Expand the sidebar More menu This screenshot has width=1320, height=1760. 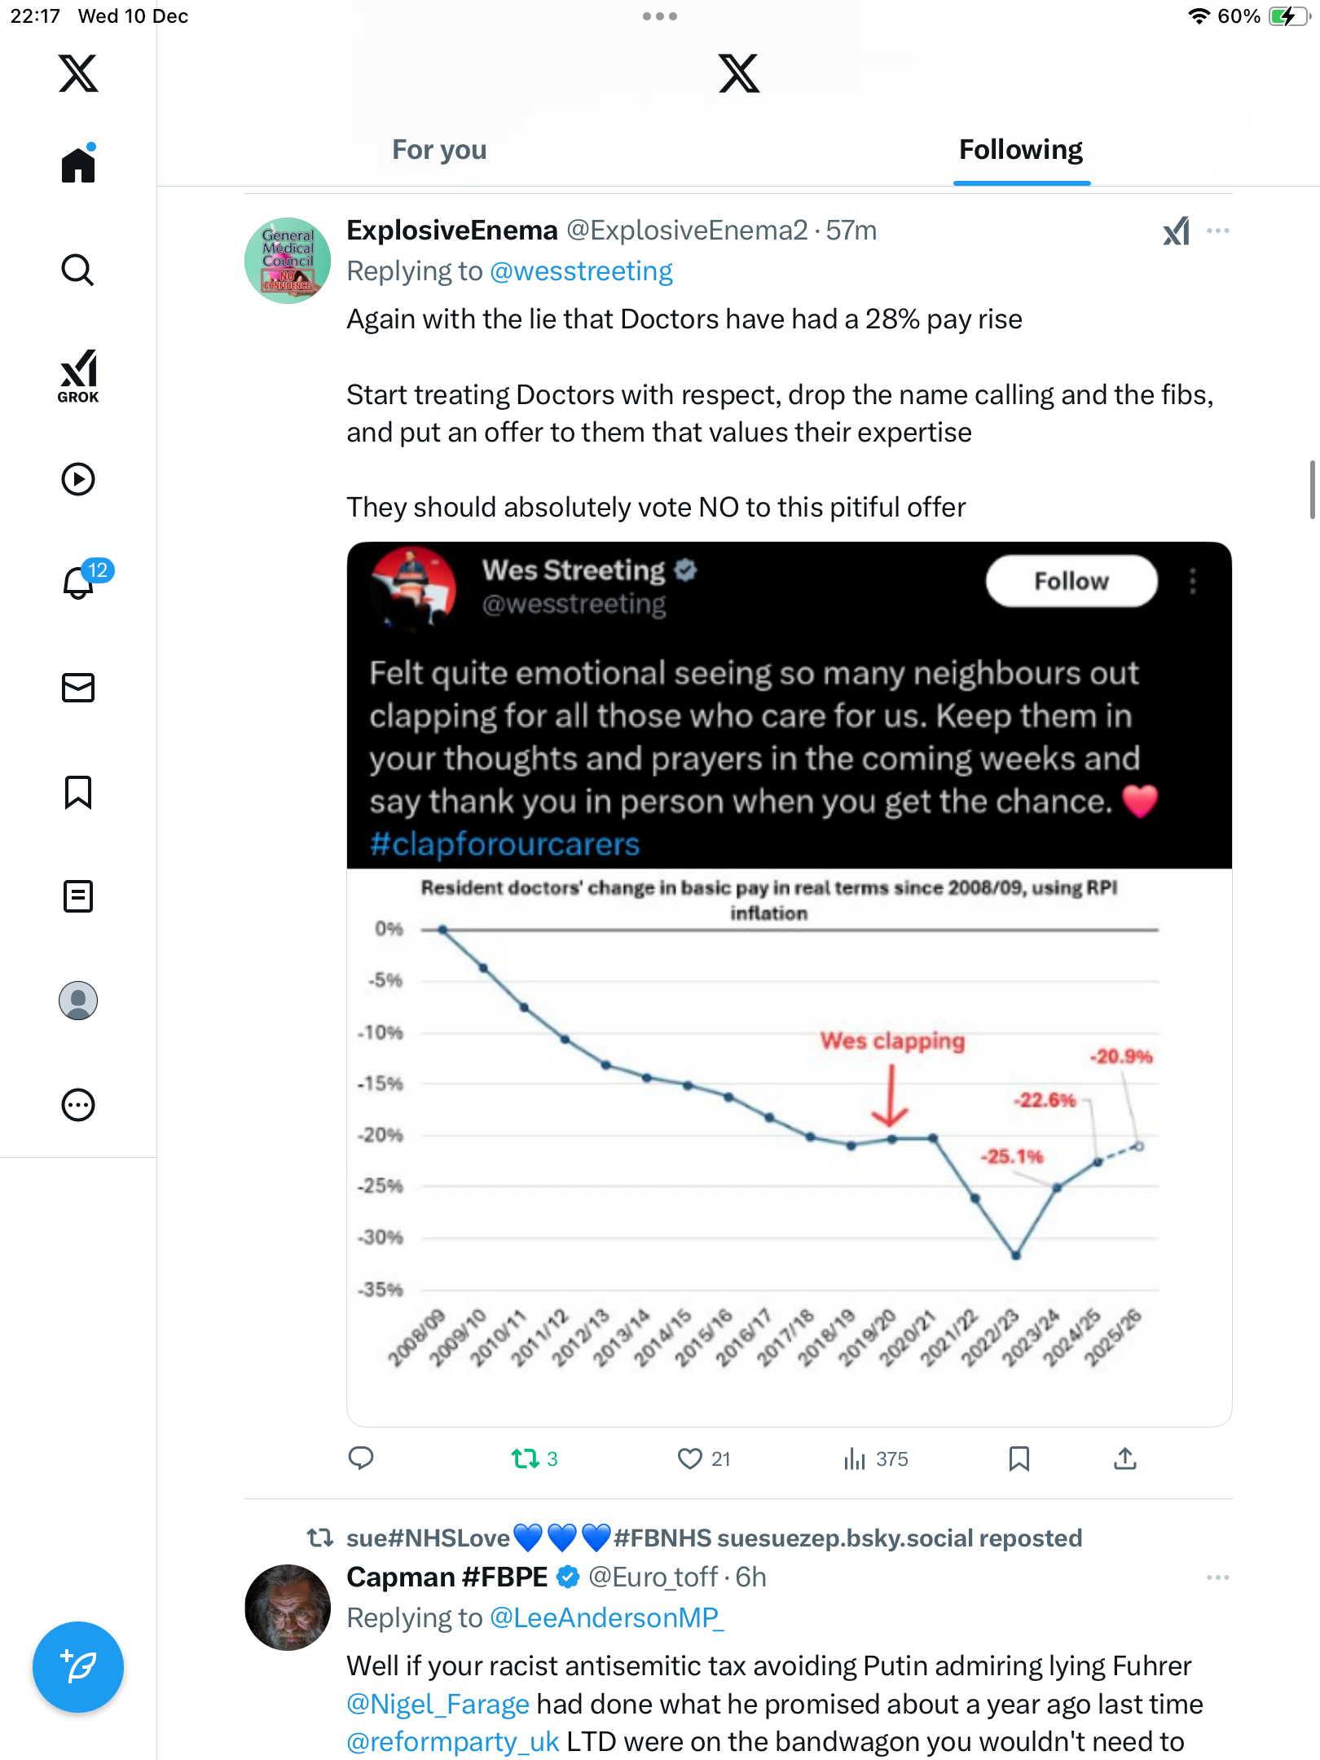78,1105
